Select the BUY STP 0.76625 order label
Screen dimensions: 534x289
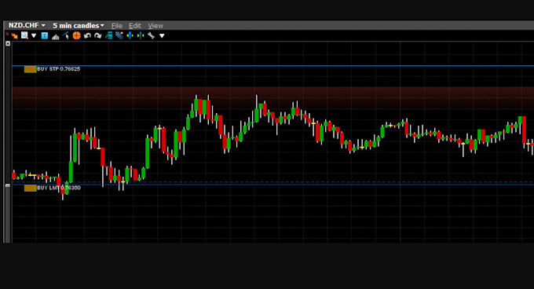[x=52, y=69]
